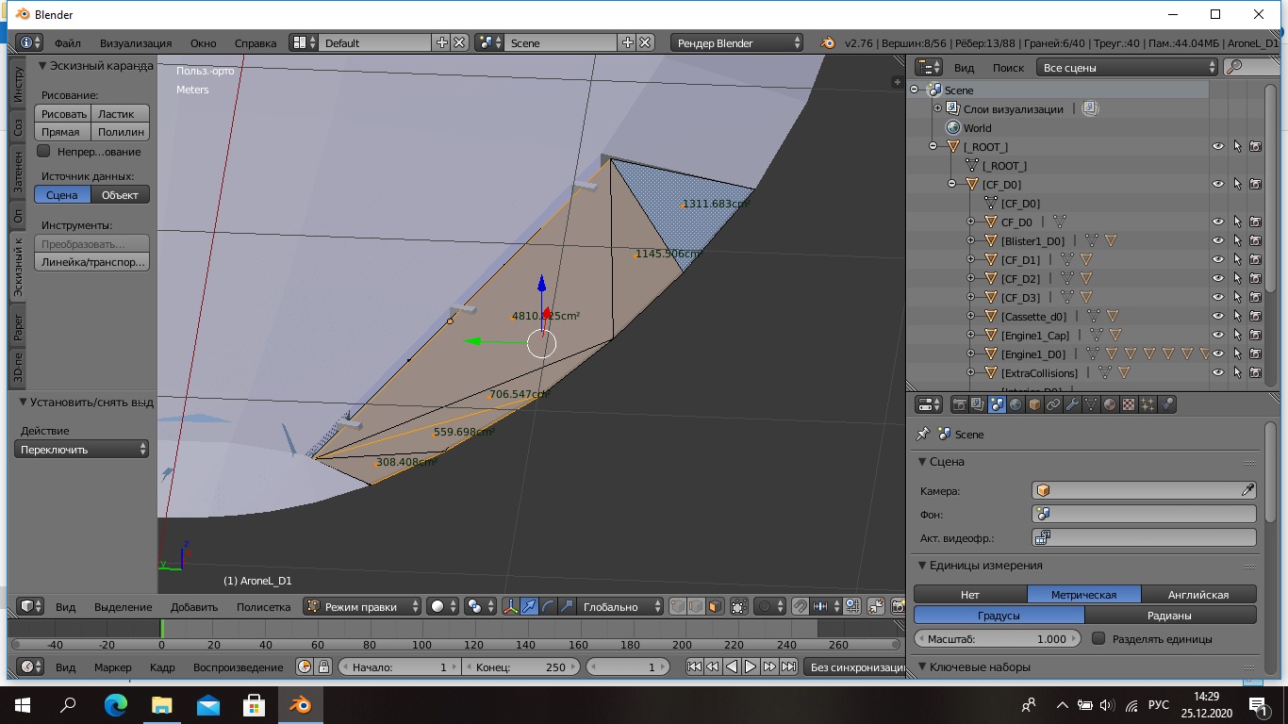Open the Полисетка menu in viewport header

(263, 607)
